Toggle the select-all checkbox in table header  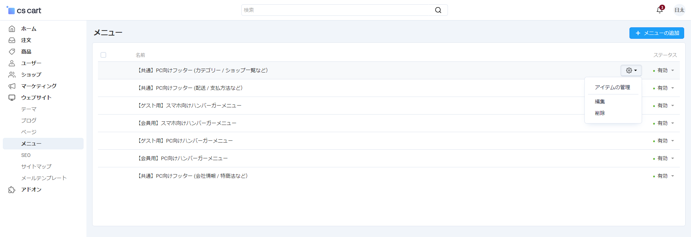[x=103, y=55]
